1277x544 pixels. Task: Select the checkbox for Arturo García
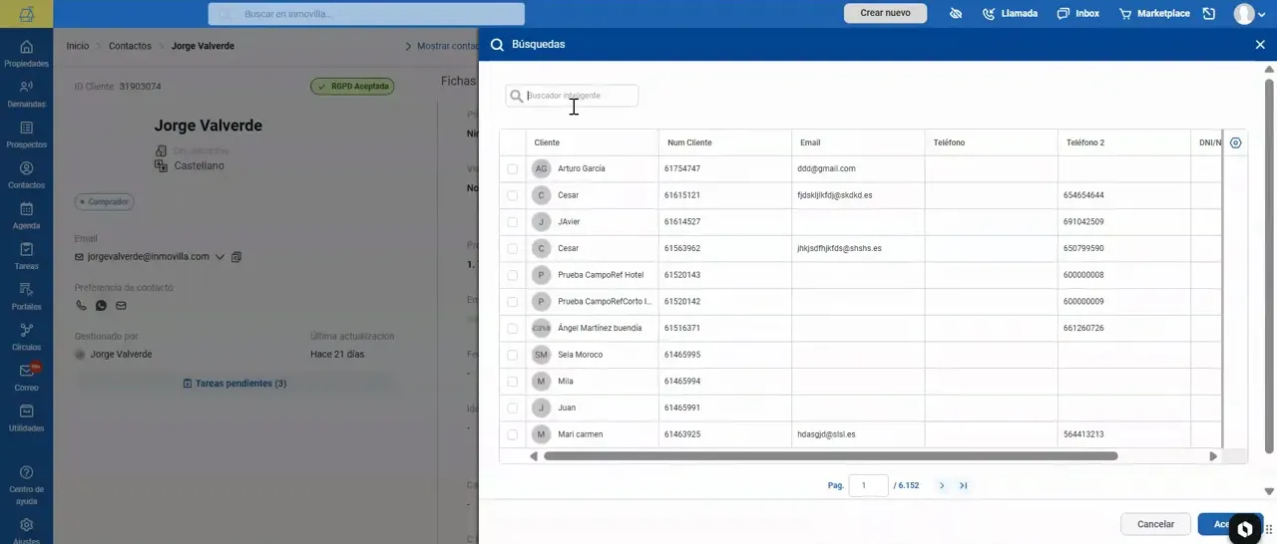[x=513, y=169]
